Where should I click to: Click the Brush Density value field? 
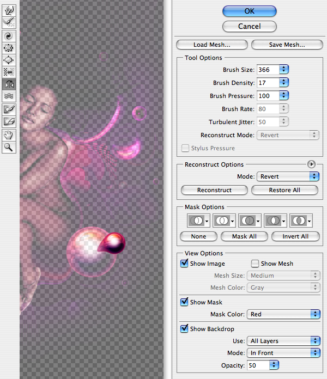point(268,83)
